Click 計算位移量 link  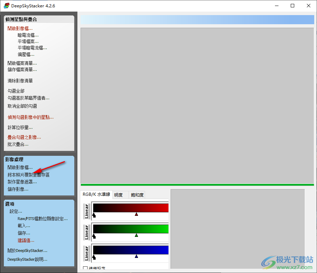[x=20, y=127]
